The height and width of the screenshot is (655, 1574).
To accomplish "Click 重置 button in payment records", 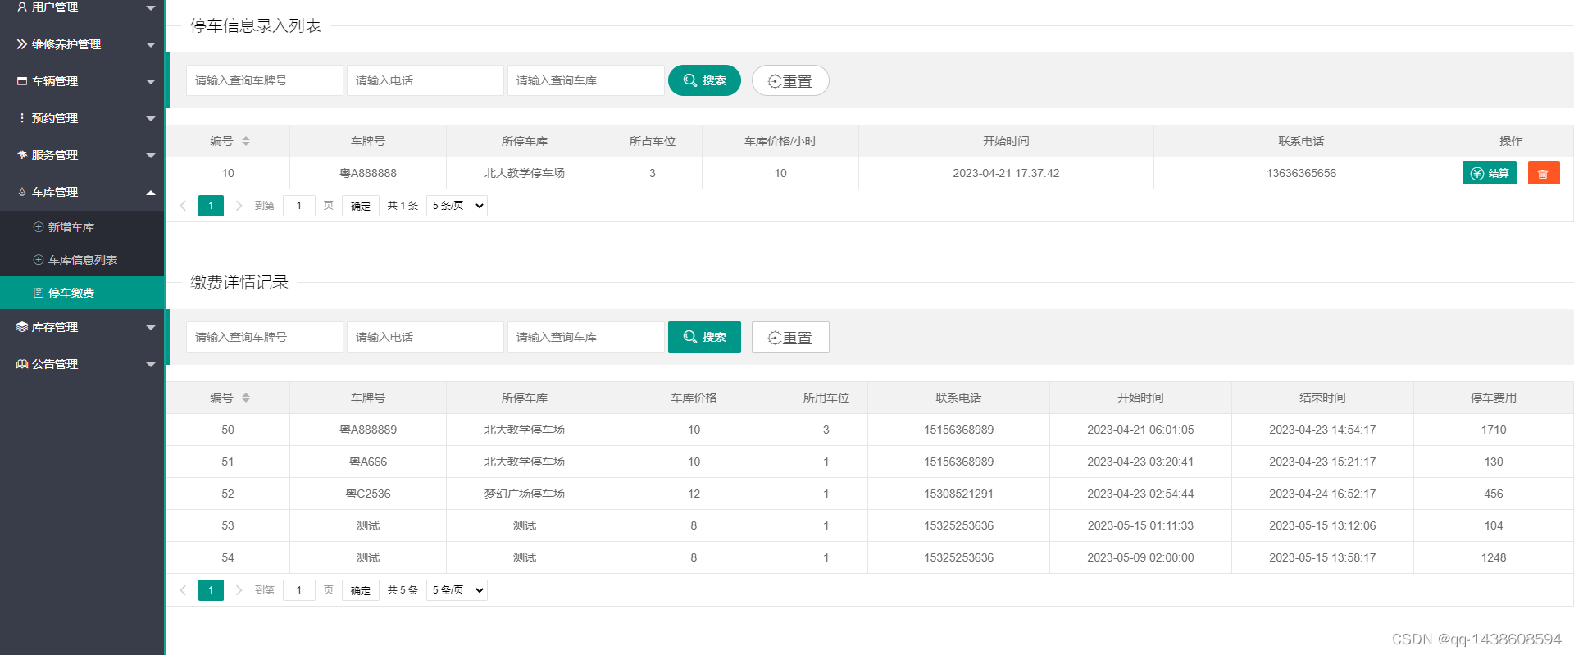I will pyautogui.click(x=790, y=337).
